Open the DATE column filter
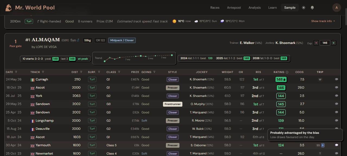The width and height of the screenshot is (347, 156). tap(16, 72)
